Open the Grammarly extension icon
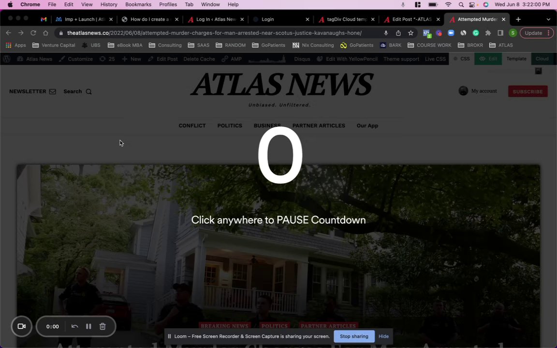The height and width of the screenshot is (348, 557). click(476, 33)
